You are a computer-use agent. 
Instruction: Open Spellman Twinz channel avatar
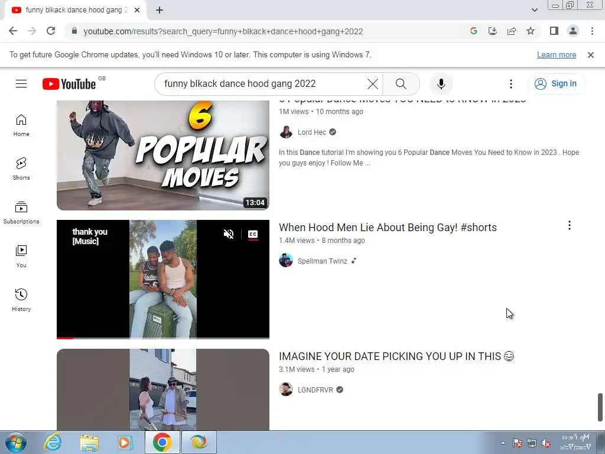[x=286, y=261]
